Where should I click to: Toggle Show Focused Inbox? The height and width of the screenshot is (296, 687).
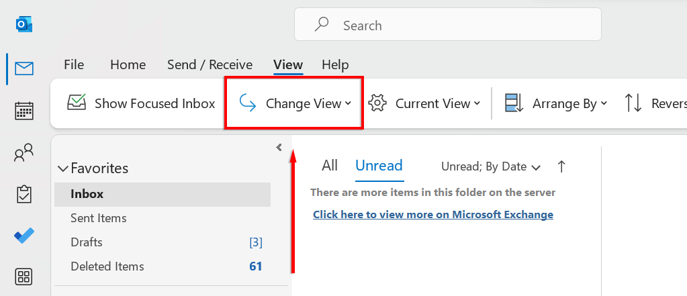(141, 103)
